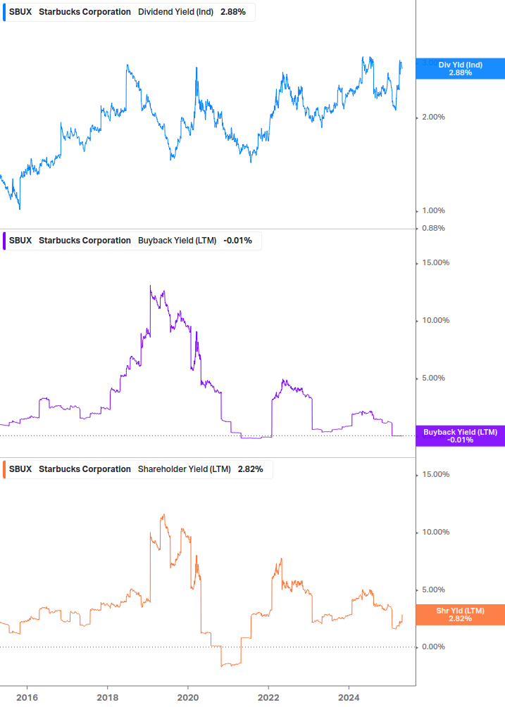Click the 15.00% tick on the shareholder yield axis
This screenshot has height=707, width=505.
pyautogui.click(x=435, y=474)
